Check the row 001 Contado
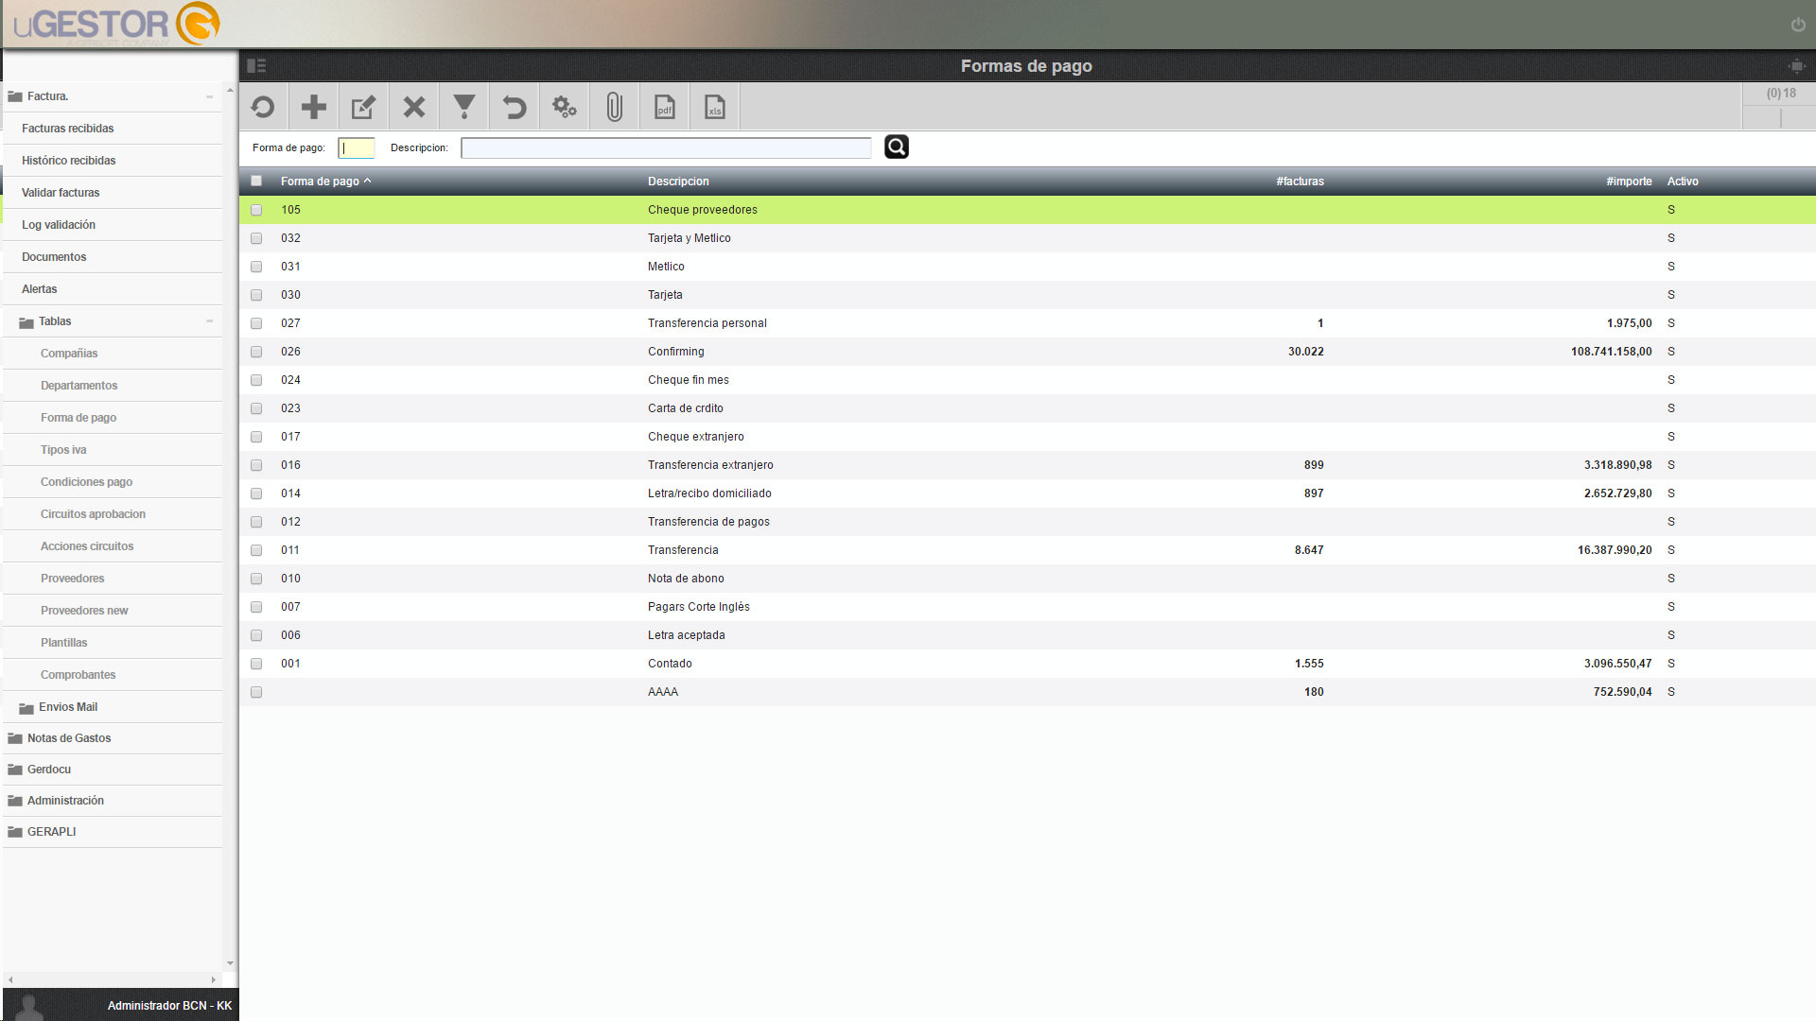The width and height of the screenshot is (1816, 1021). (x=256, y=664)
